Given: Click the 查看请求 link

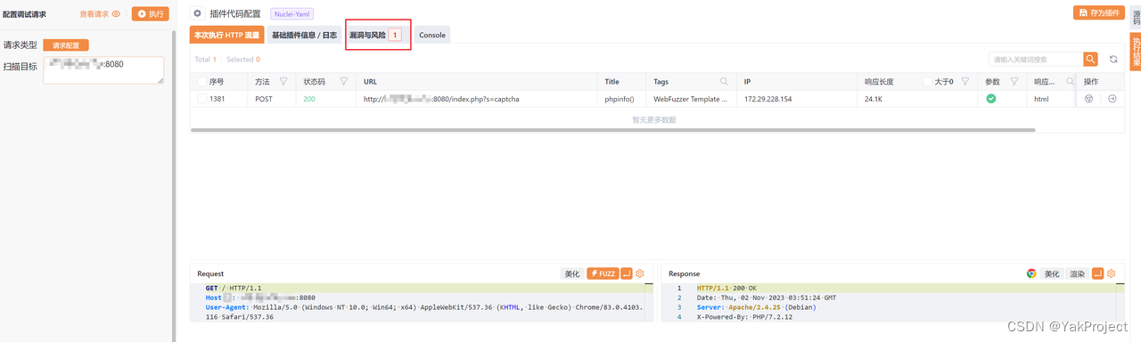Looking at the screenshot, I should pyautogui.click(x=94, y=14).
